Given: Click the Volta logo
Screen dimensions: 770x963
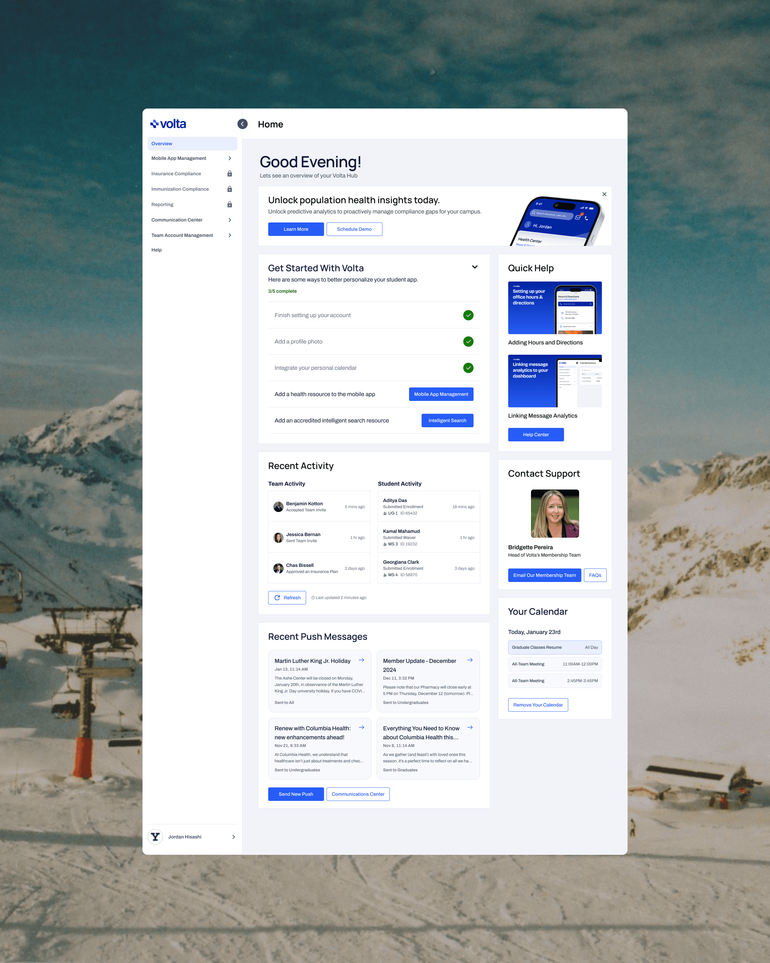Looking at the screenshot, I should [x=168, y=124].
